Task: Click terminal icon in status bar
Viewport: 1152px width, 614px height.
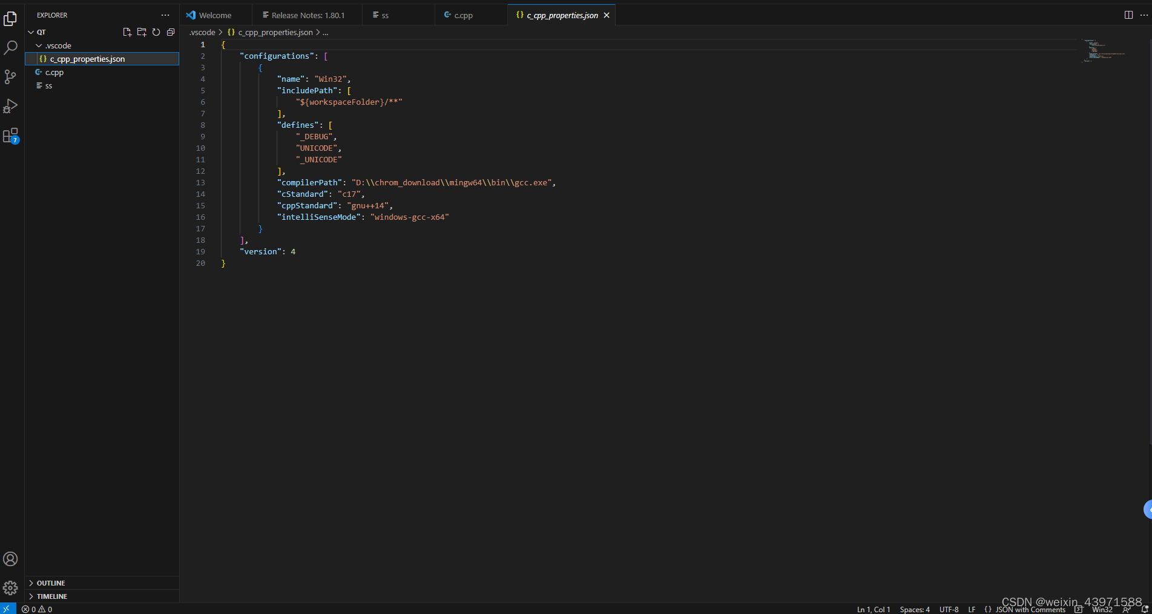Action: (1078, 609)
